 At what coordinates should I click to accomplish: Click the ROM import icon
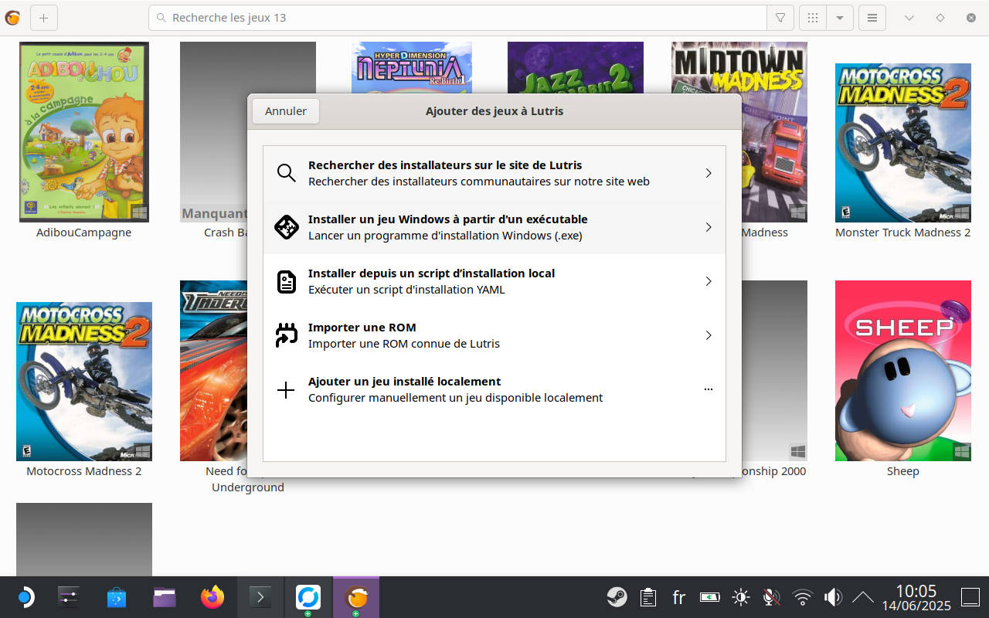tap(287, 335)
